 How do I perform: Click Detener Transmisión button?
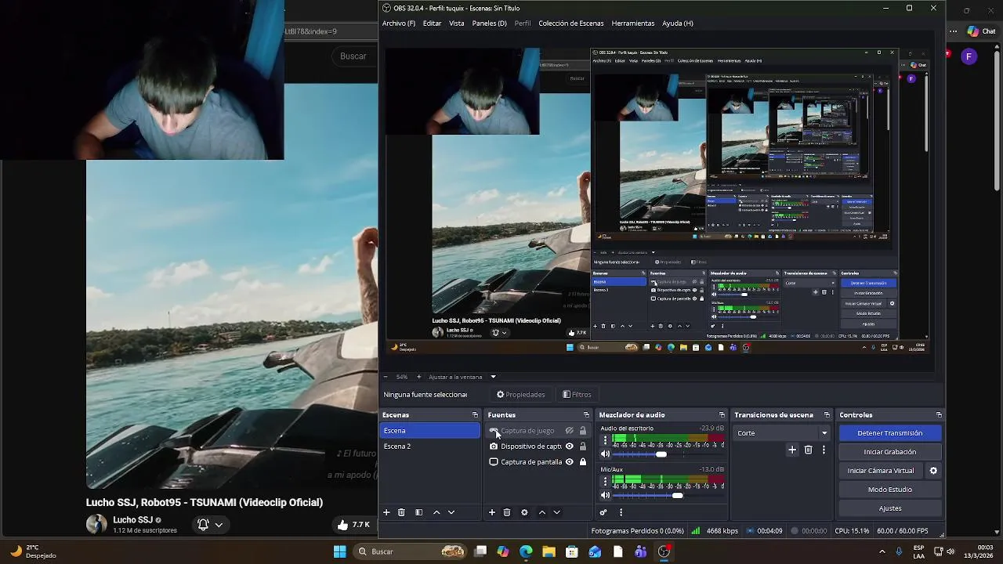(889, 433)
